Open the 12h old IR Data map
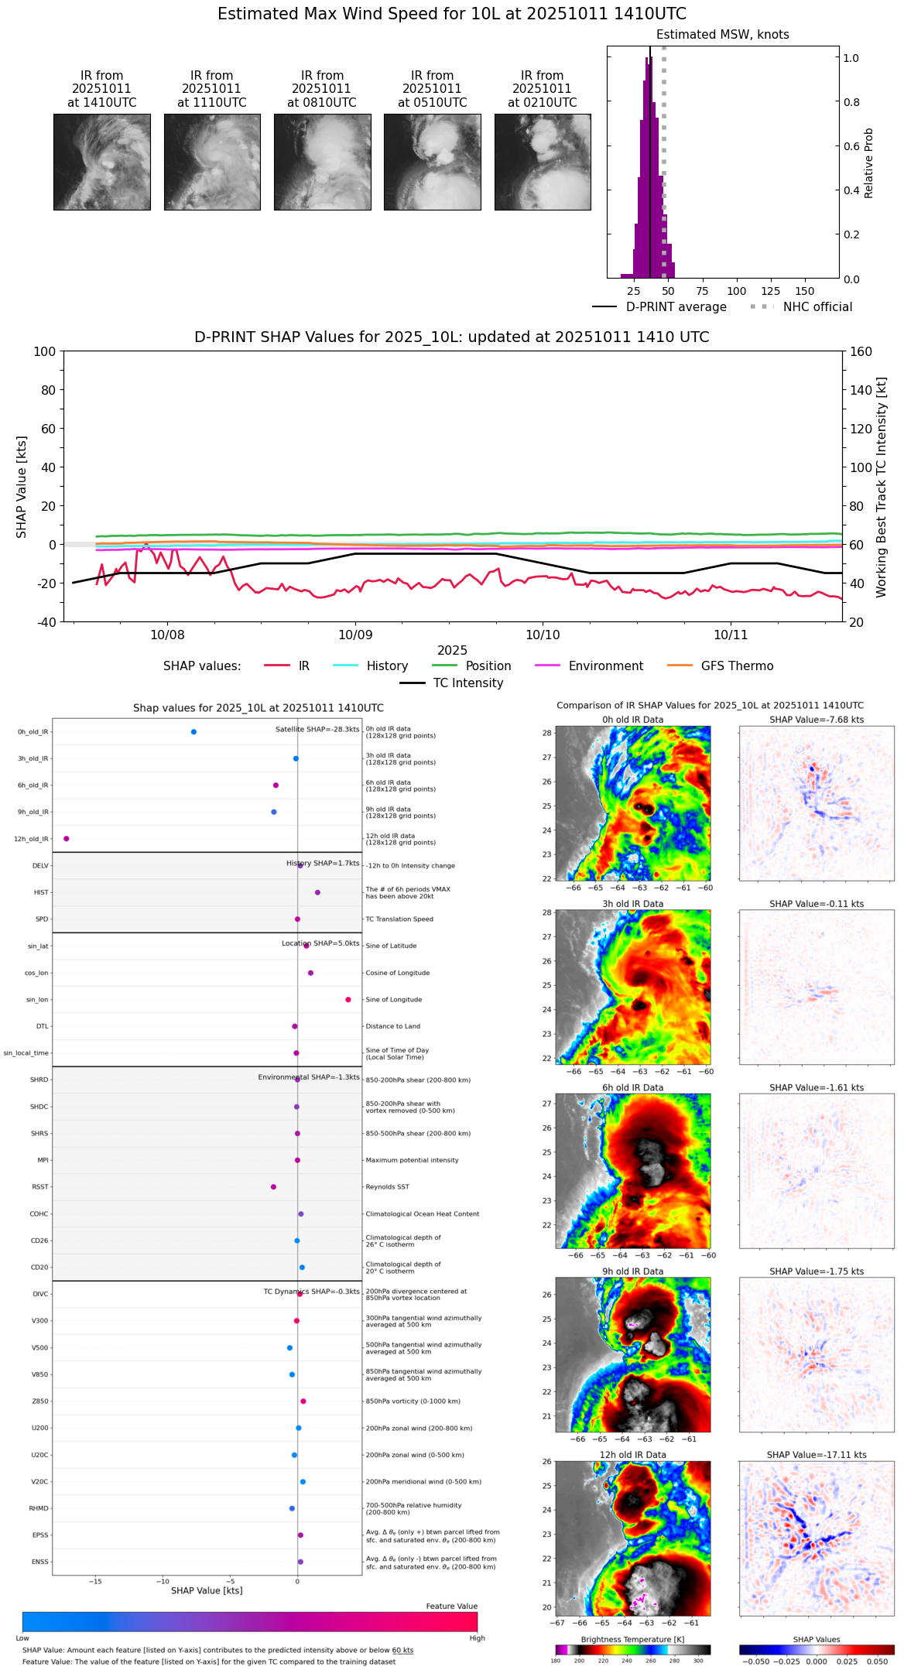This screenshot has width=904, height=1670. coord(633,1538)
